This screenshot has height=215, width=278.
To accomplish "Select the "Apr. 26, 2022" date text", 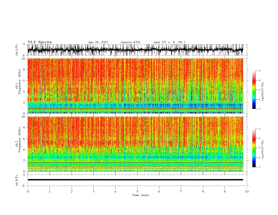I will (98, 42).
